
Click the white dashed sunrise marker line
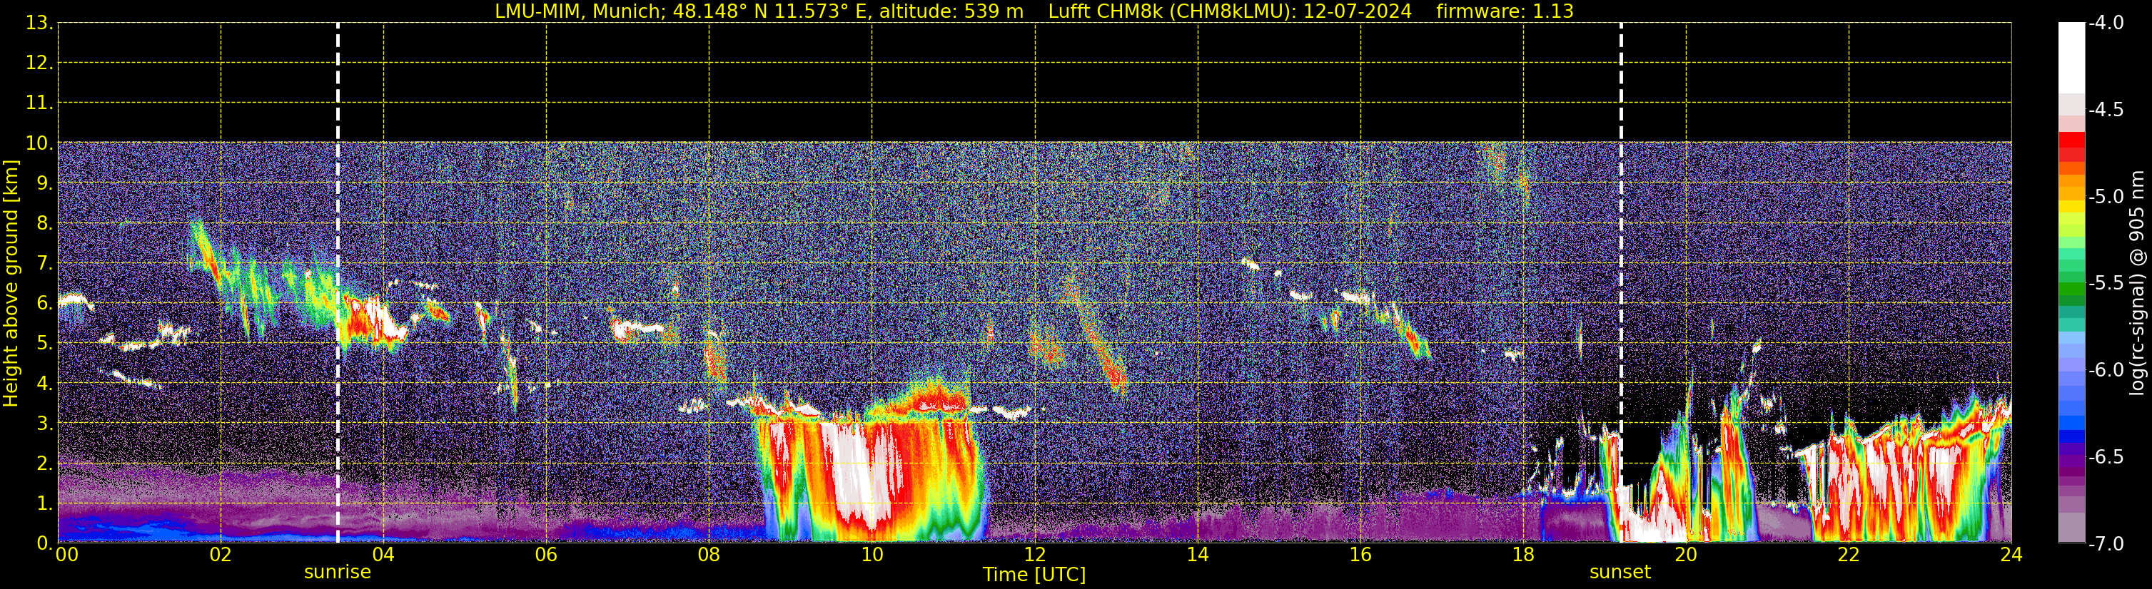(x=338, y=284)
